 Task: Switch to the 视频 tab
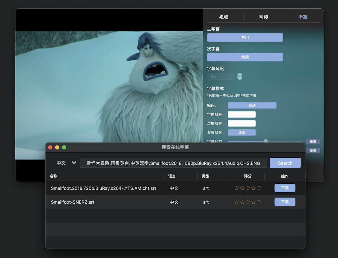[224, 17]
